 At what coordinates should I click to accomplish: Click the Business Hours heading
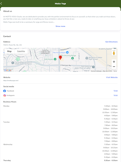coord(10,102)
